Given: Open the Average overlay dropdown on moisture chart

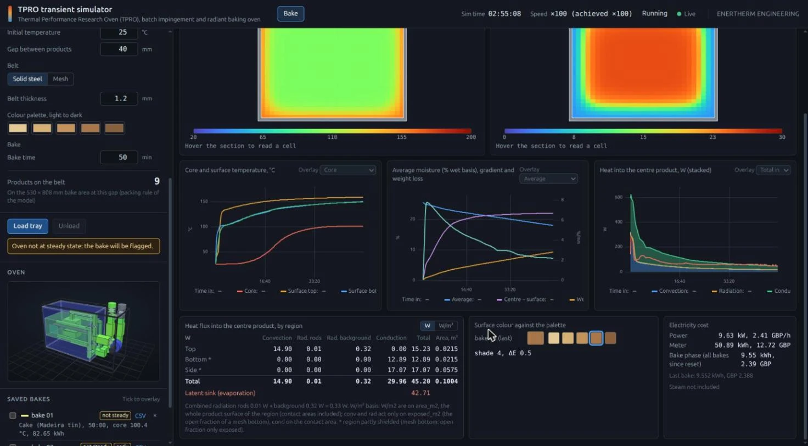Looking at the screenshot, I should tap(549, 179).
